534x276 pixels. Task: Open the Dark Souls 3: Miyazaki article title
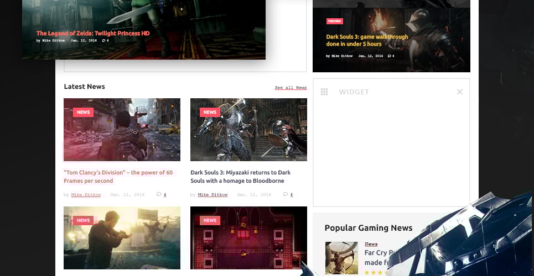(240, 177)
